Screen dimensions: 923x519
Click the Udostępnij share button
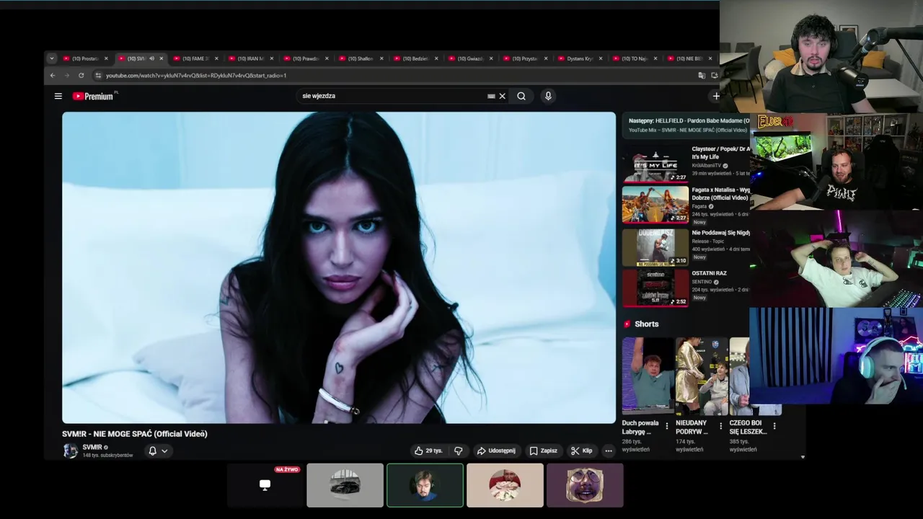[x=496, y=451]
